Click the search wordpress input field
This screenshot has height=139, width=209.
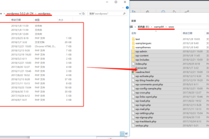pos(104,14)
